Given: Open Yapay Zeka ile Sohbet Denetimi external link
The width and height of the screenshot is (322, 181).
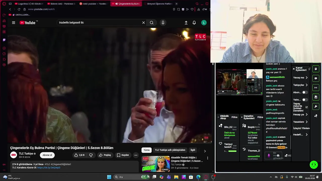Looking at the screenshot, I should coord(307,107).
